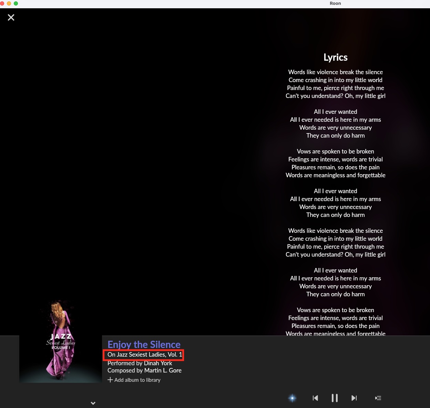
Task: Open the Enjoy the Silence track title
Action: tap(144, 344)
